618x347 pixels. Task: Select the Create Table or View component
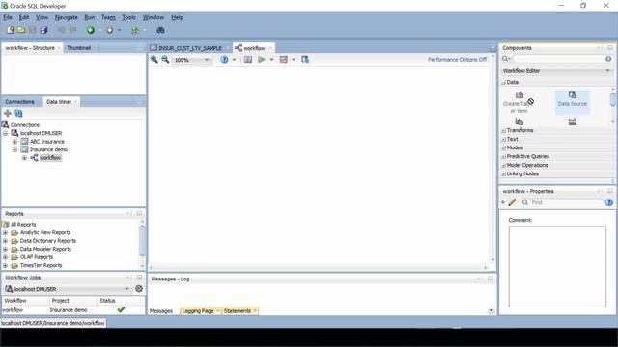coord(520,102)
